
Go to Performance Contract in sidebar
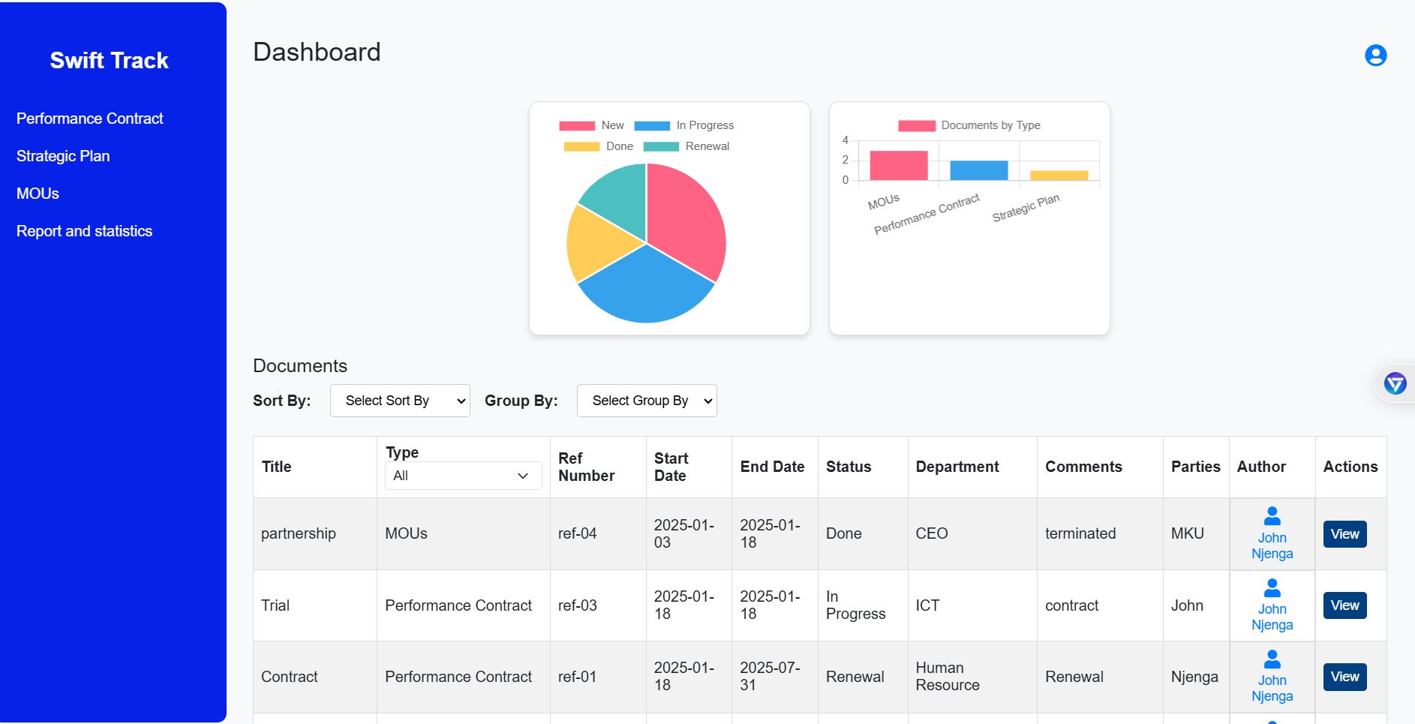tap(90, 119)
